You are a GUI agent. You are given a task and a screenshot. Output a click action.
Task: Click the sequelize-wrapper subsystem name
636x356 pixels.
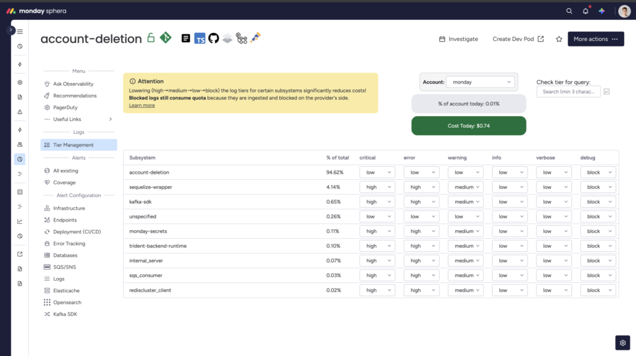[x=150, y=187]
